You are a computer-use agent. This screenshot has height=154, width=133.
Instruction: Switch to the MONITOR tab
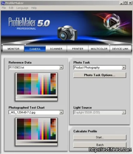13,49
